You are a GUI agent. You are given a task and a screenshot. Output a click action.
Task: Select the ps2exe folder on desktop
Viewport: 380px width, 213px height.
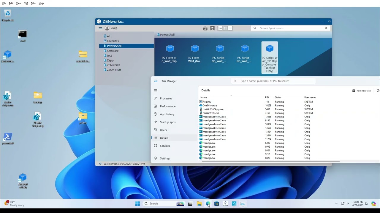pyautogui.click(x=83, y=118)
